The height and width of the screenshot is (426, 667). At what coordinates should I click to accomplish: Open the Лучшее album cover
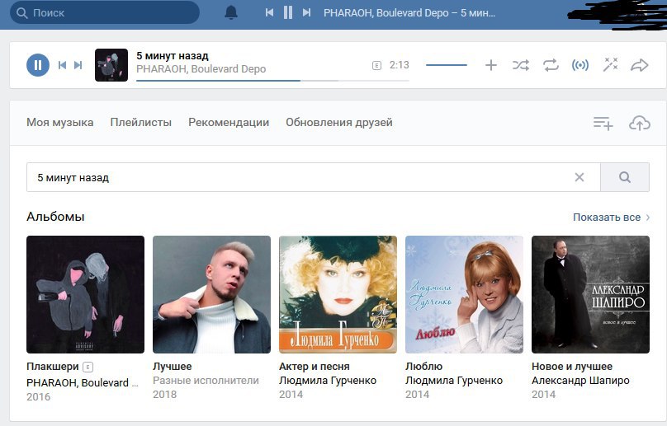(212, 294)
